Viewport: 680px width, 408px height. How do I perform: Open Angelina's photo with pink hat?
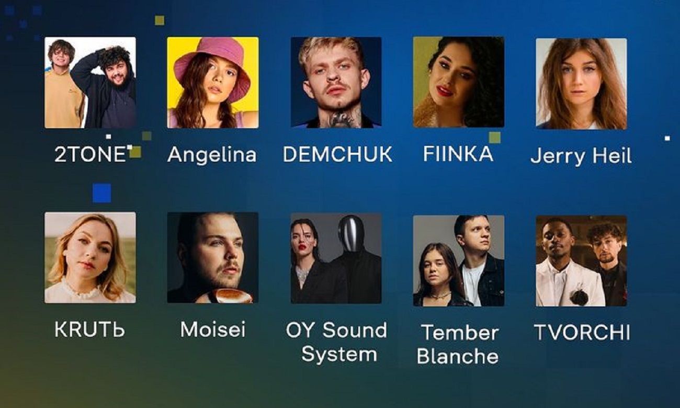(213, 83)
